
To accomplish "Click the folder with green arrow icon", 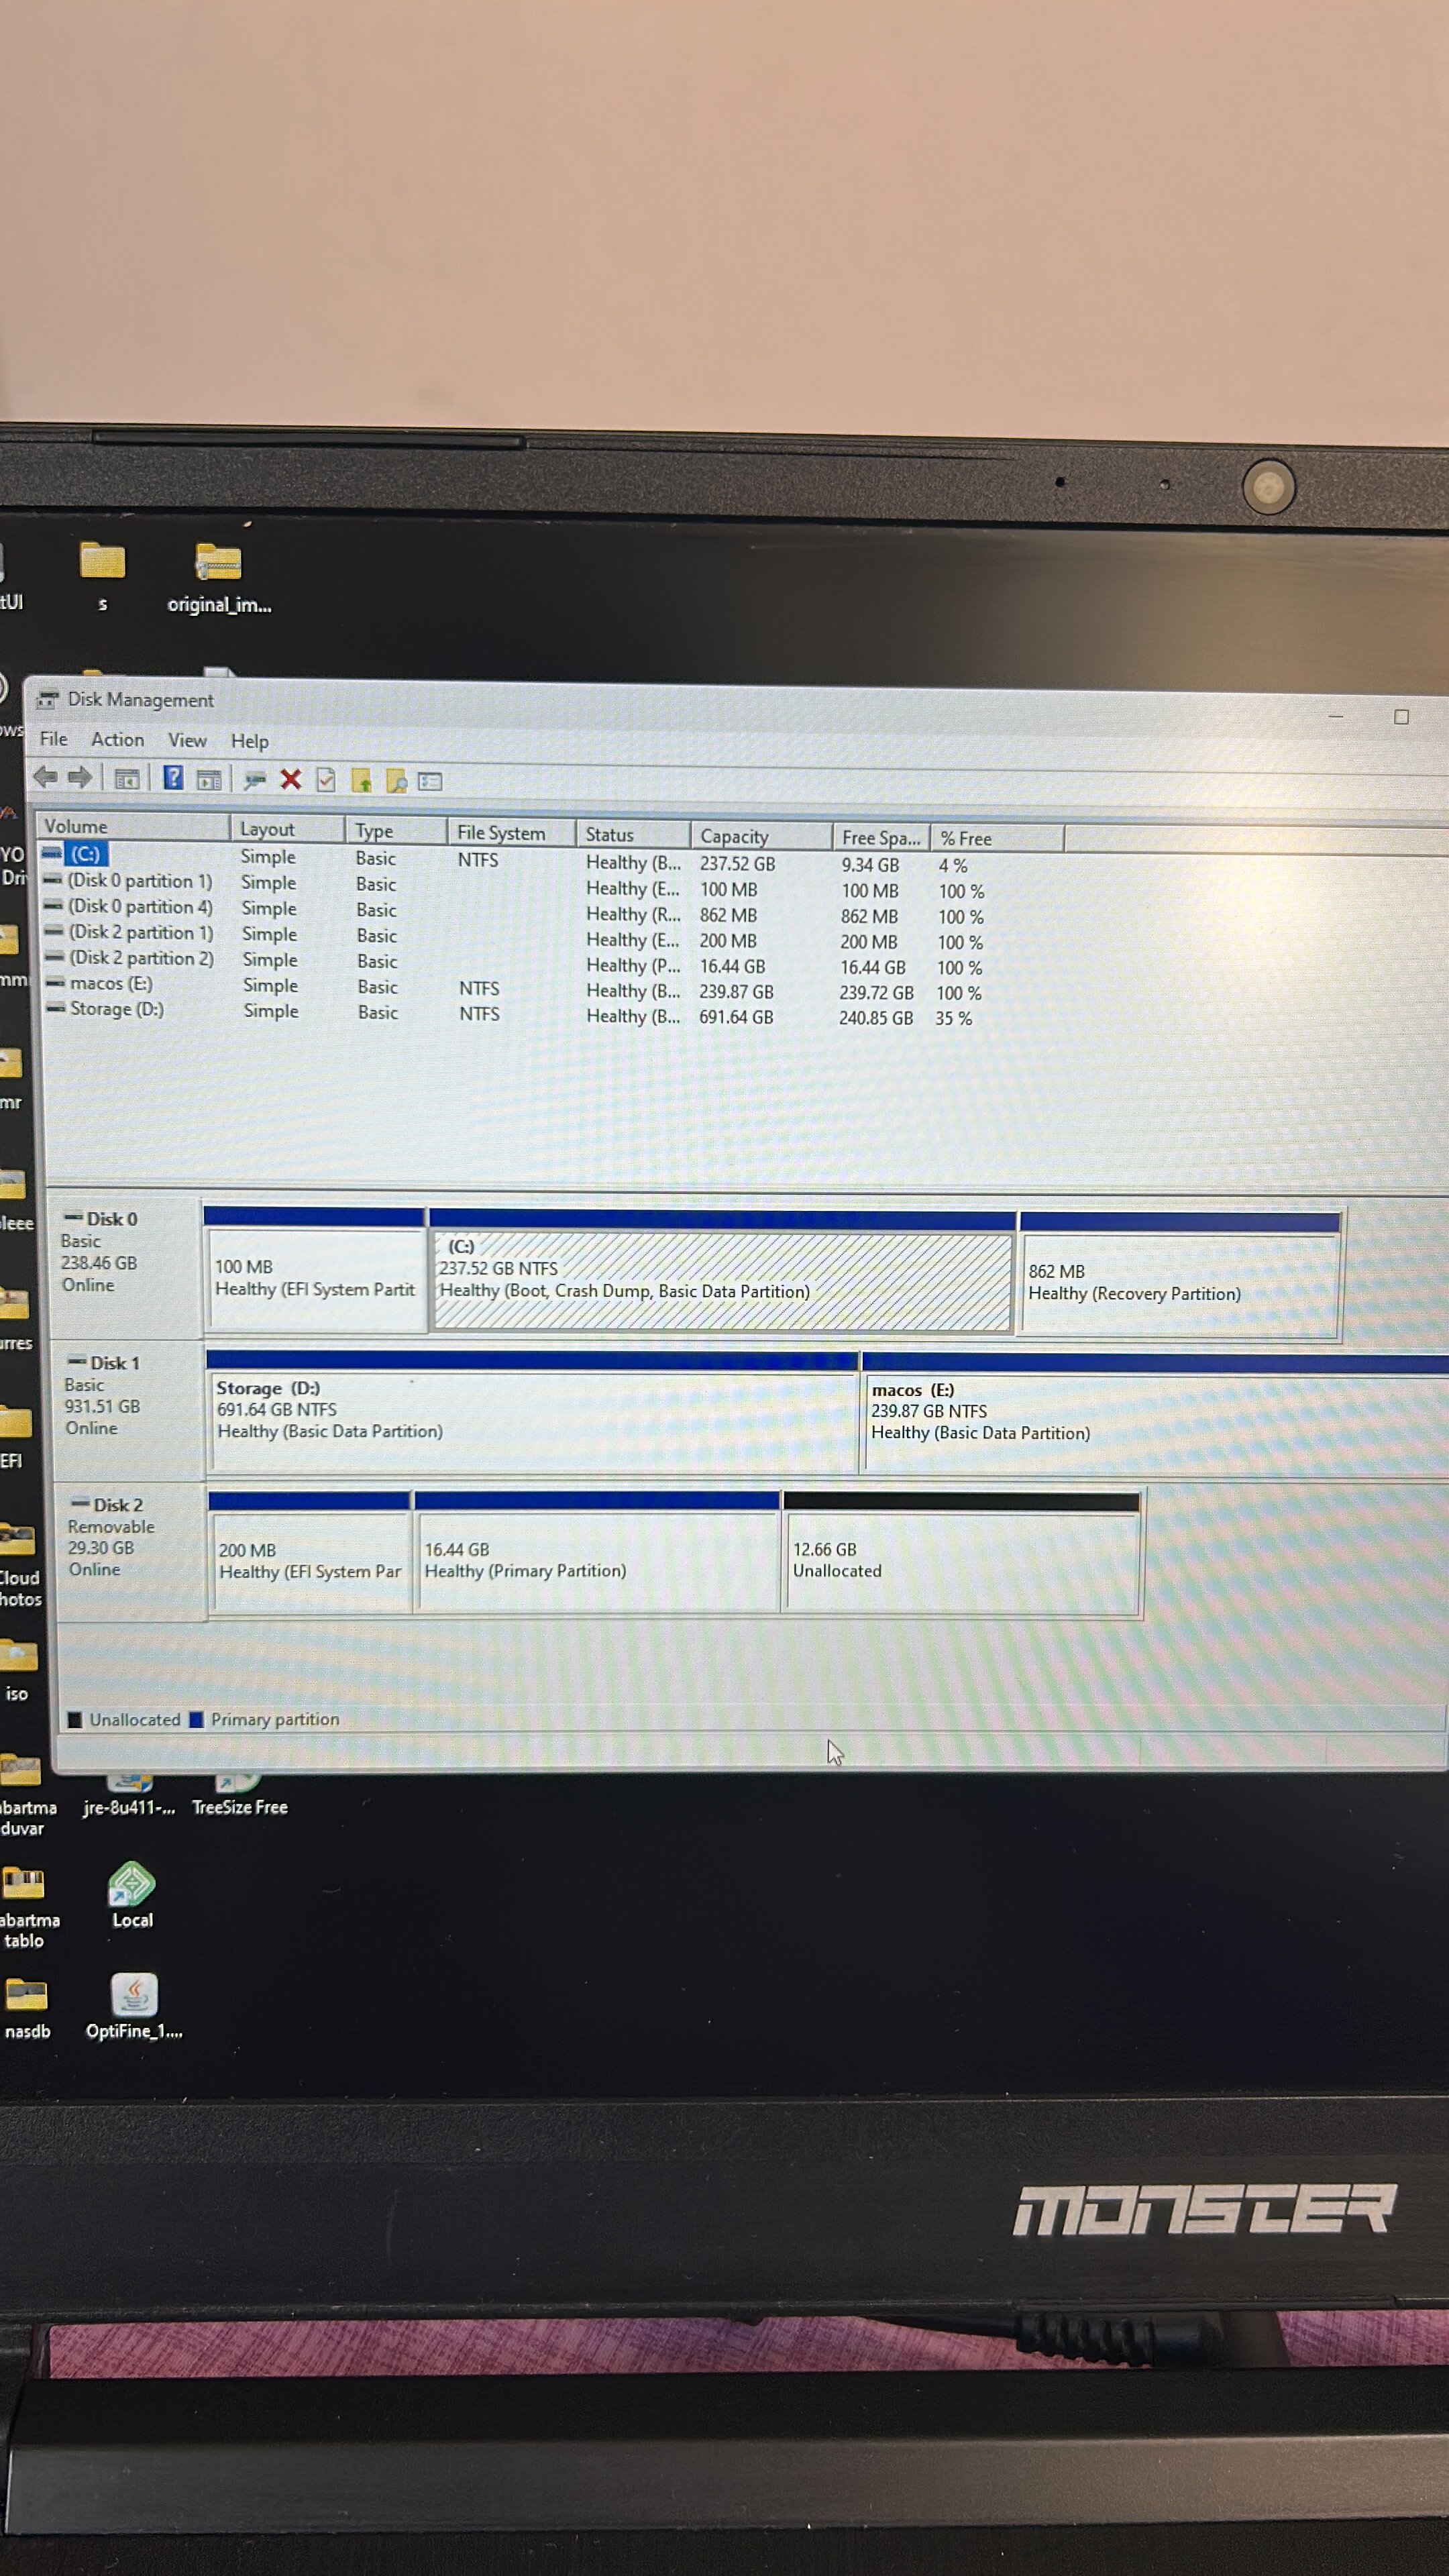I will [x=361, y=781].
